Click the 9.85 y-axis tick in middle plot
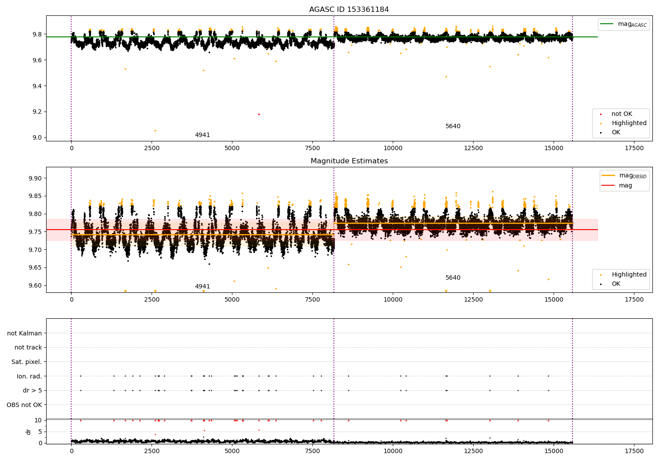 tap(36, 196)
